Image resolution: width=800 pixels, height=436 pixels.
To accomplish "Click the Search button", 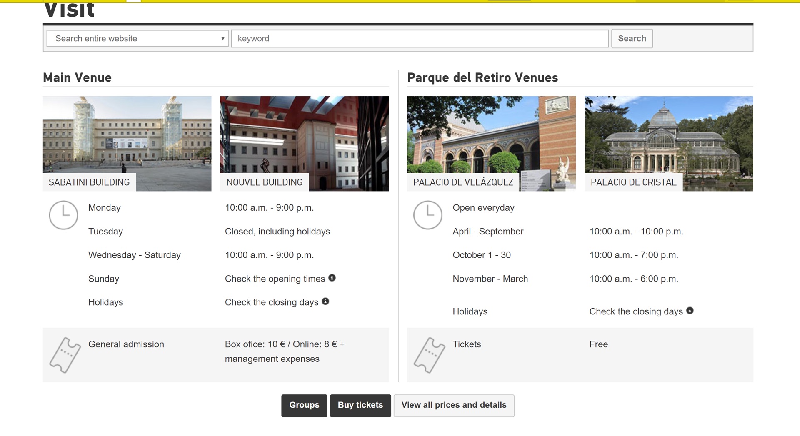I will pyautogui.click(x=632, y=38).
